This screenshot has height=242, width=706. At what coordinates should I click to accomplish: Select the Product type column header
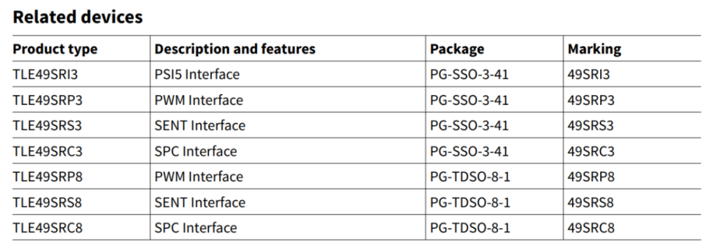55,48
